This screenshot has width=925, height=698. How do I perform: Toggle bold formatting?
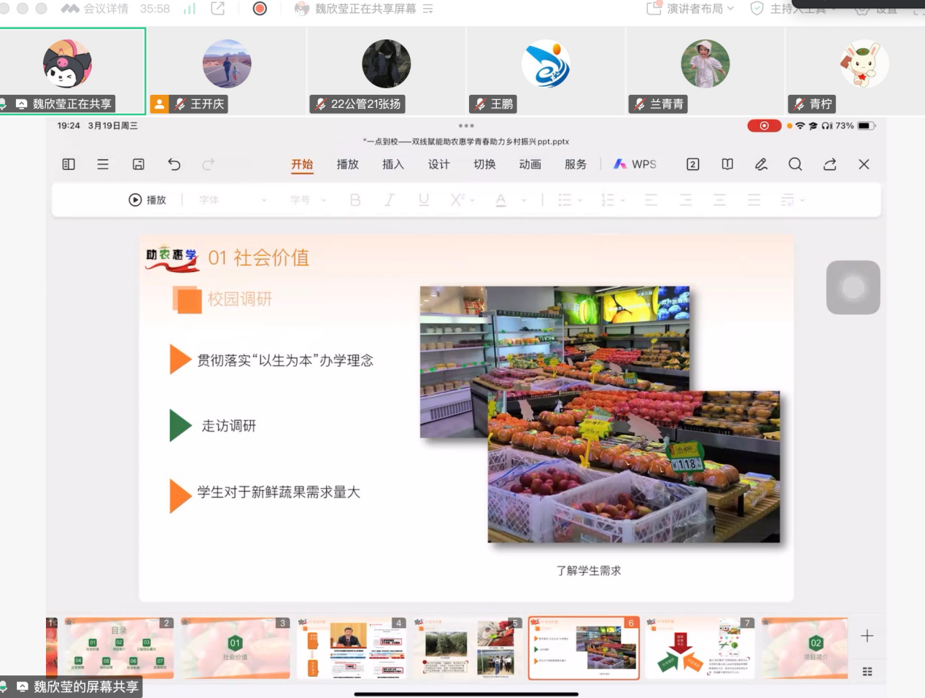pos(355,200)
